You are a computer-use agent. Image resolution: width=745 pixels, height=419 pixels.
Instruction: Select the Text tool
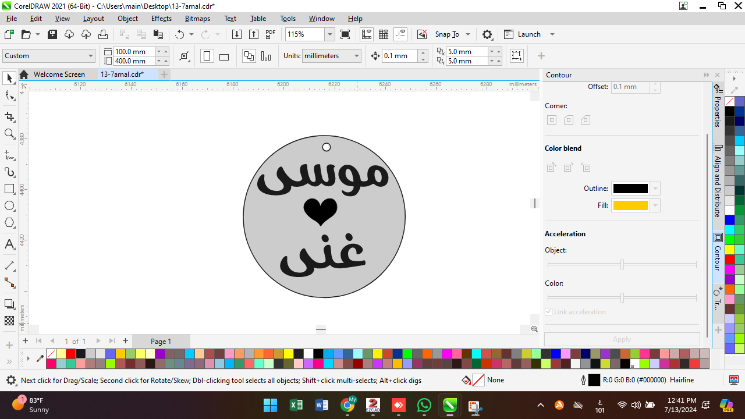point(9,244)
